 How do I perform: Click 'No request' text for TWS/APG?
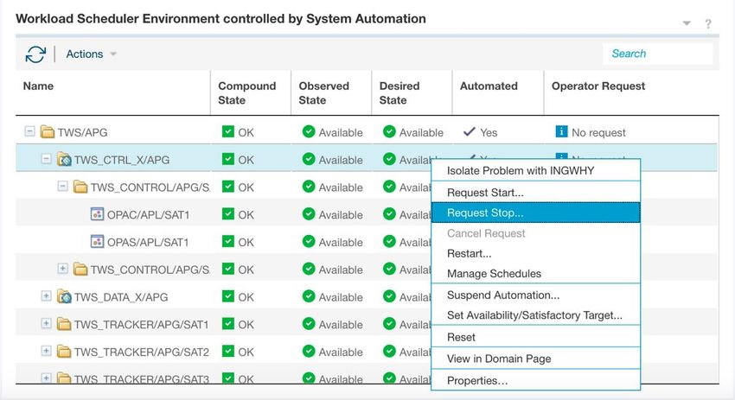coord(598,133)
